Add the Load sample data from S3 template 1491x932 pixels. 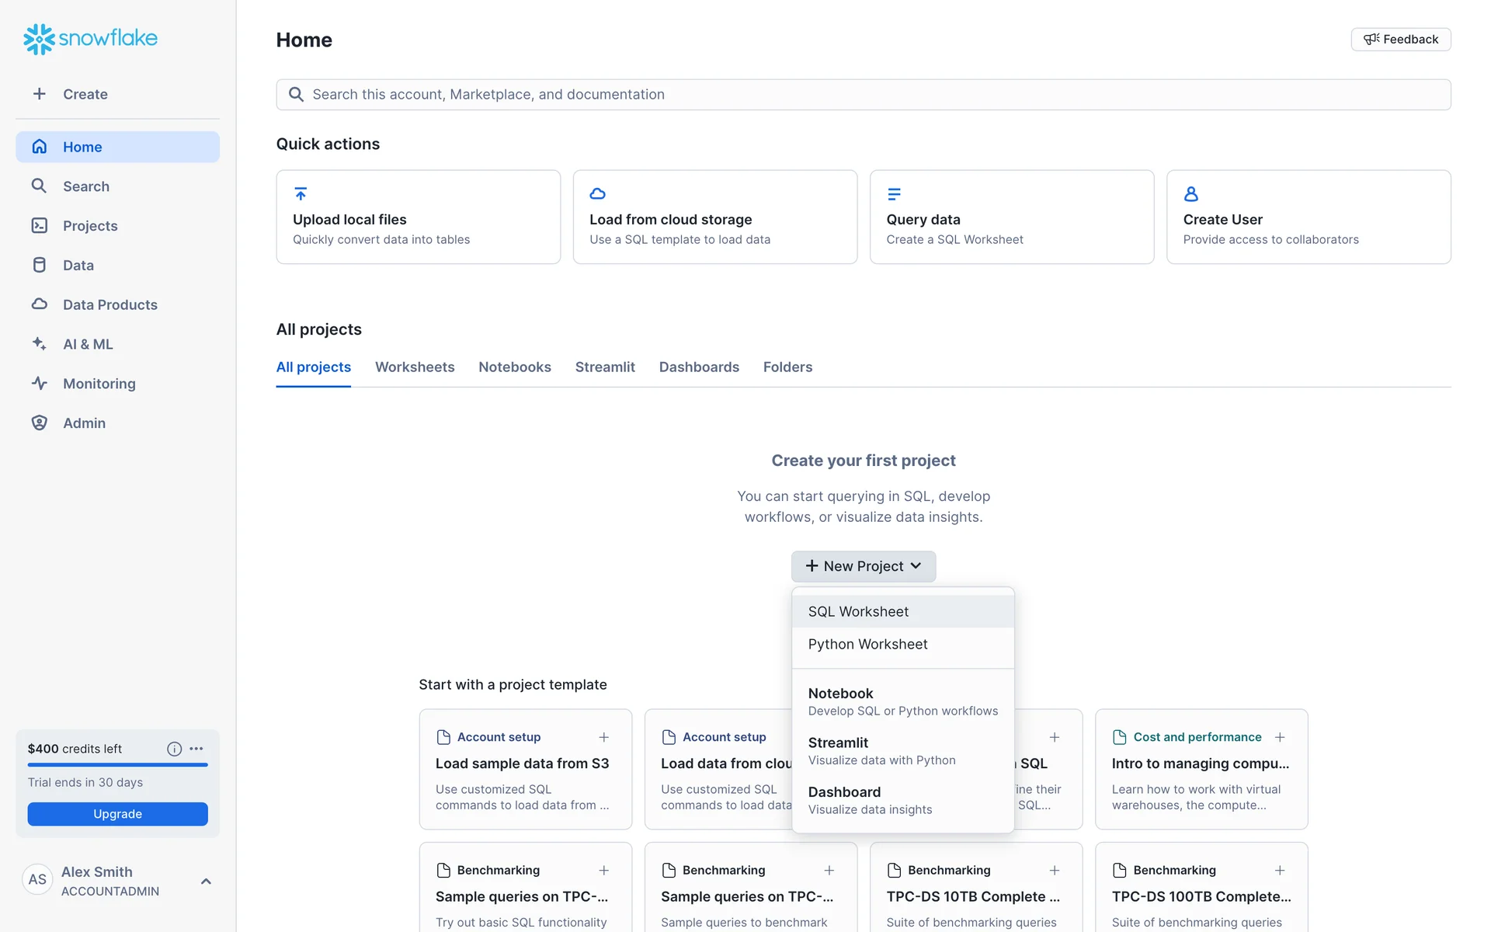603,737
